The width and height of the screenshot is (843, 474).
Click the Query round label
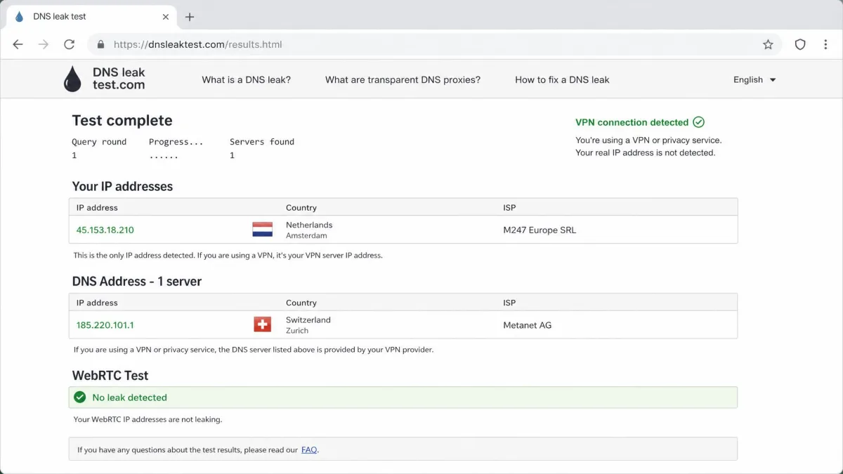tap(99, 142)
